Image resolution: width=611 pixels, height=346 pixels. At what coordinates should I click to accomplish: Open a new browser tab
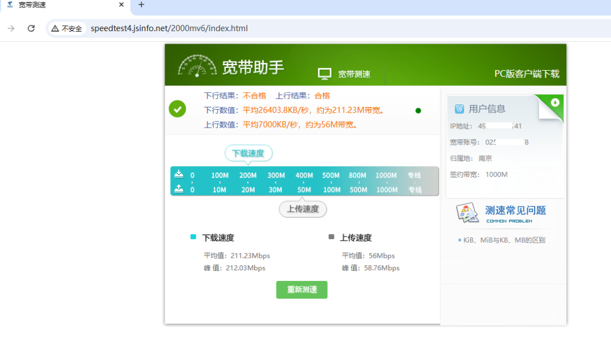coord(141,5)
